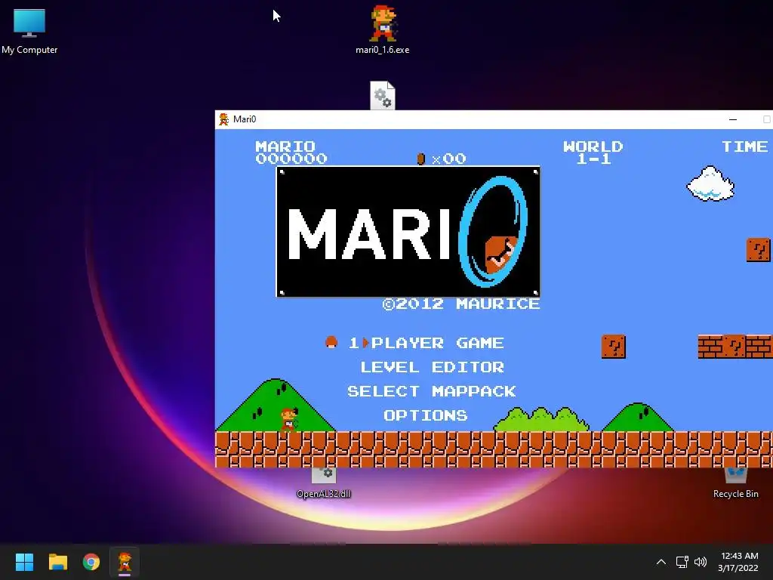Click the Recycle Bin desktop icon

pyautogui.click(x=735, y=484)
